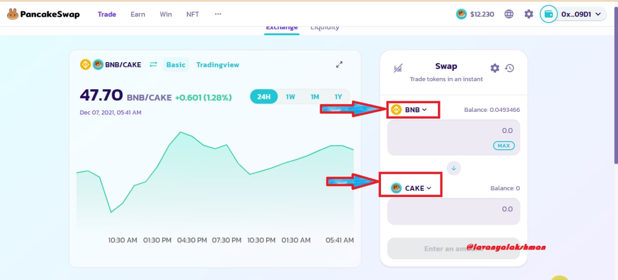Click the +0.601 (1.28%) change text
The image size is (618, 280).
coord(203,97)
